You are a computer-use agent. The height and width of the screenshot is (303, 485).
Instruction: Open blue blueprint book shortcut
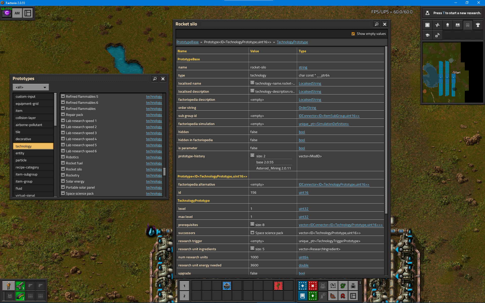click(303, 296)
